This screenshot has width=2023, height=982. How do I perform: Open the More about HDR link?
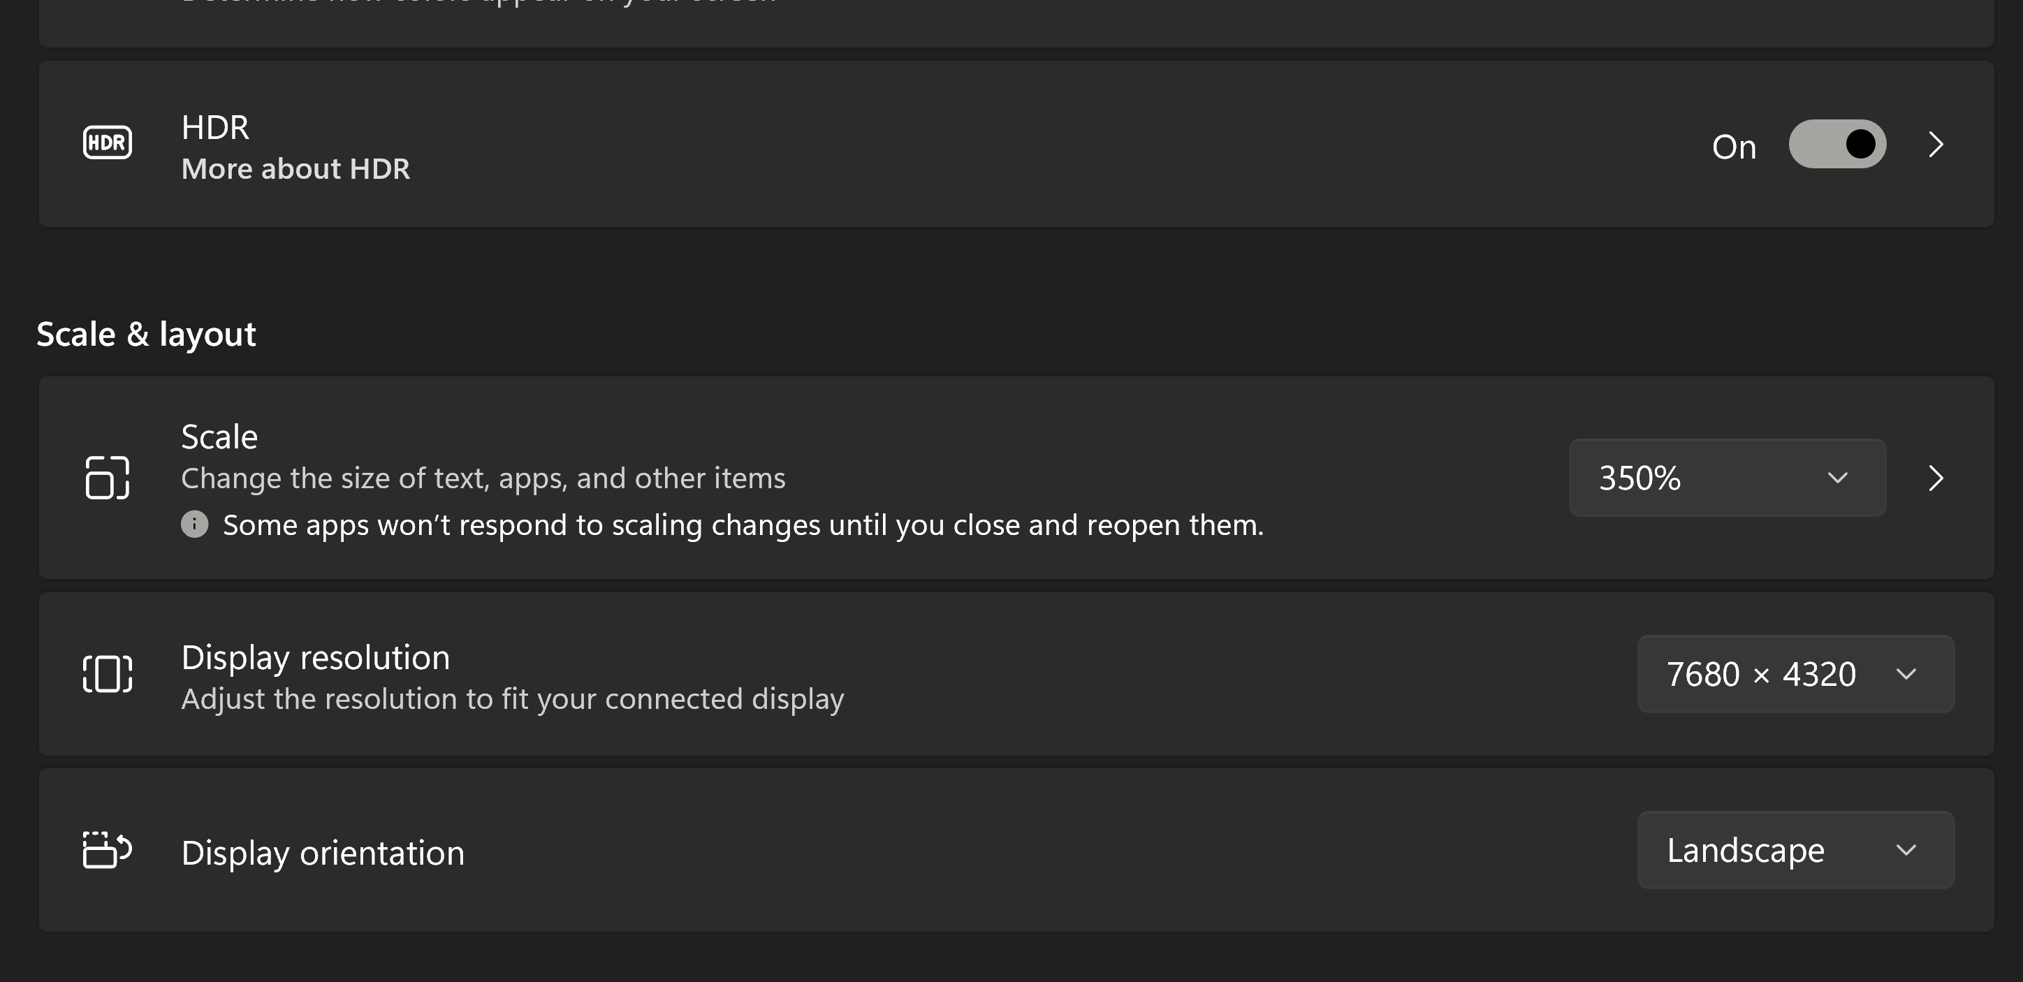pos(295,169)
